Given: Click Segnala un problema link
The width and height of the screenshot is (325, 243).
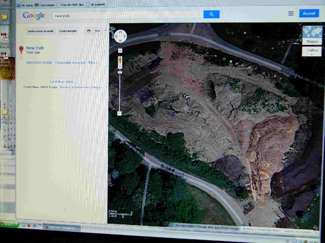Looking at the screenshot, I should (298, 232).
